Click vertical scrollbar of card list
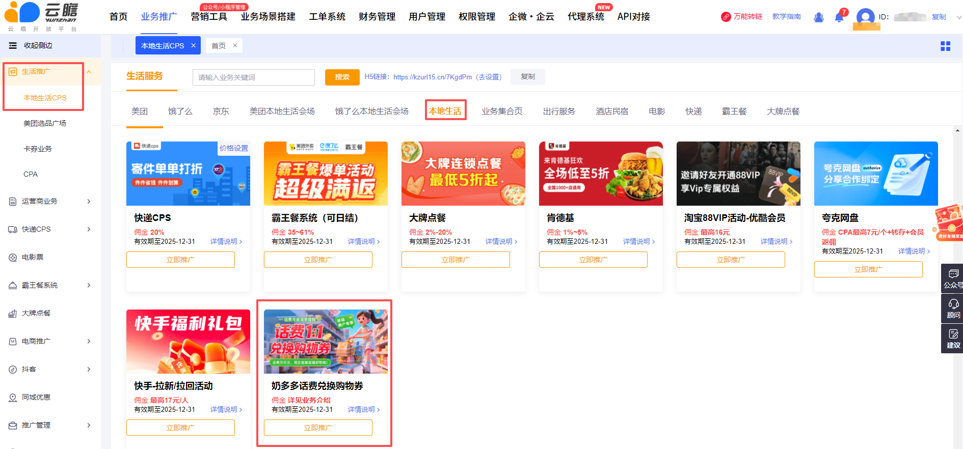The height and width of the screenshot is (449, 963). tap(957, 288)
